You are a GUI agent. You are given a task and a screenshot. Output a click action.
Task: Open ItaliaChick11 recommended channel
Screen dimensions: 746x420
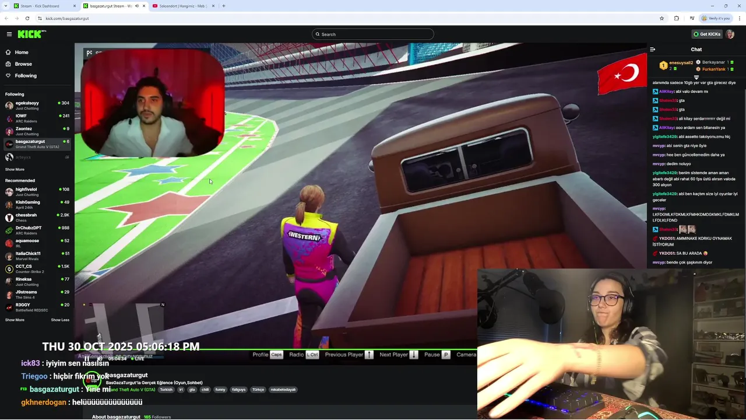tap(37, 256)
